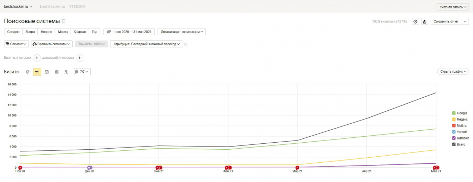Image resolution: width=473 pixels, height=182 pixels.
Task: Switch to stacked area chart view
Action: 47,72
